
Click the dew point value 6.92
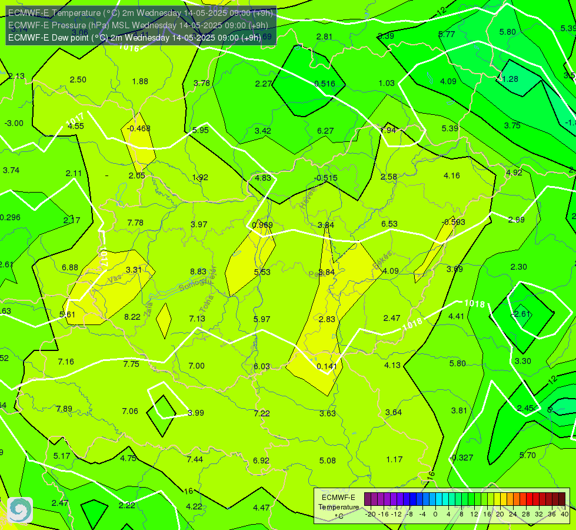tap(261, 461)
